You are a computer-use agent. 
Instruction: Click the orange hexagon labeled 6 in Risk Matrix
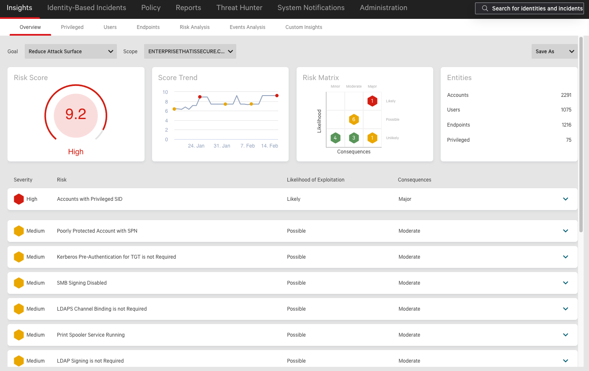(354, 119)
